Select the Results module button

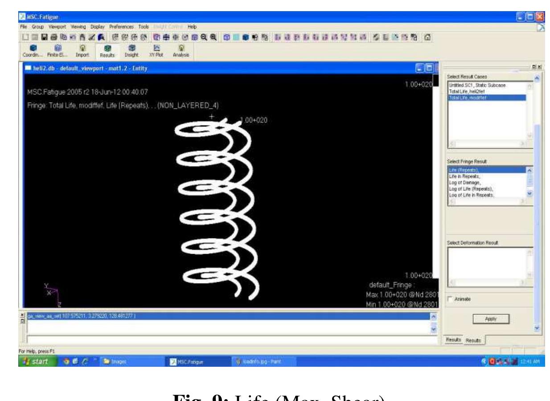[x=107, y=51]
